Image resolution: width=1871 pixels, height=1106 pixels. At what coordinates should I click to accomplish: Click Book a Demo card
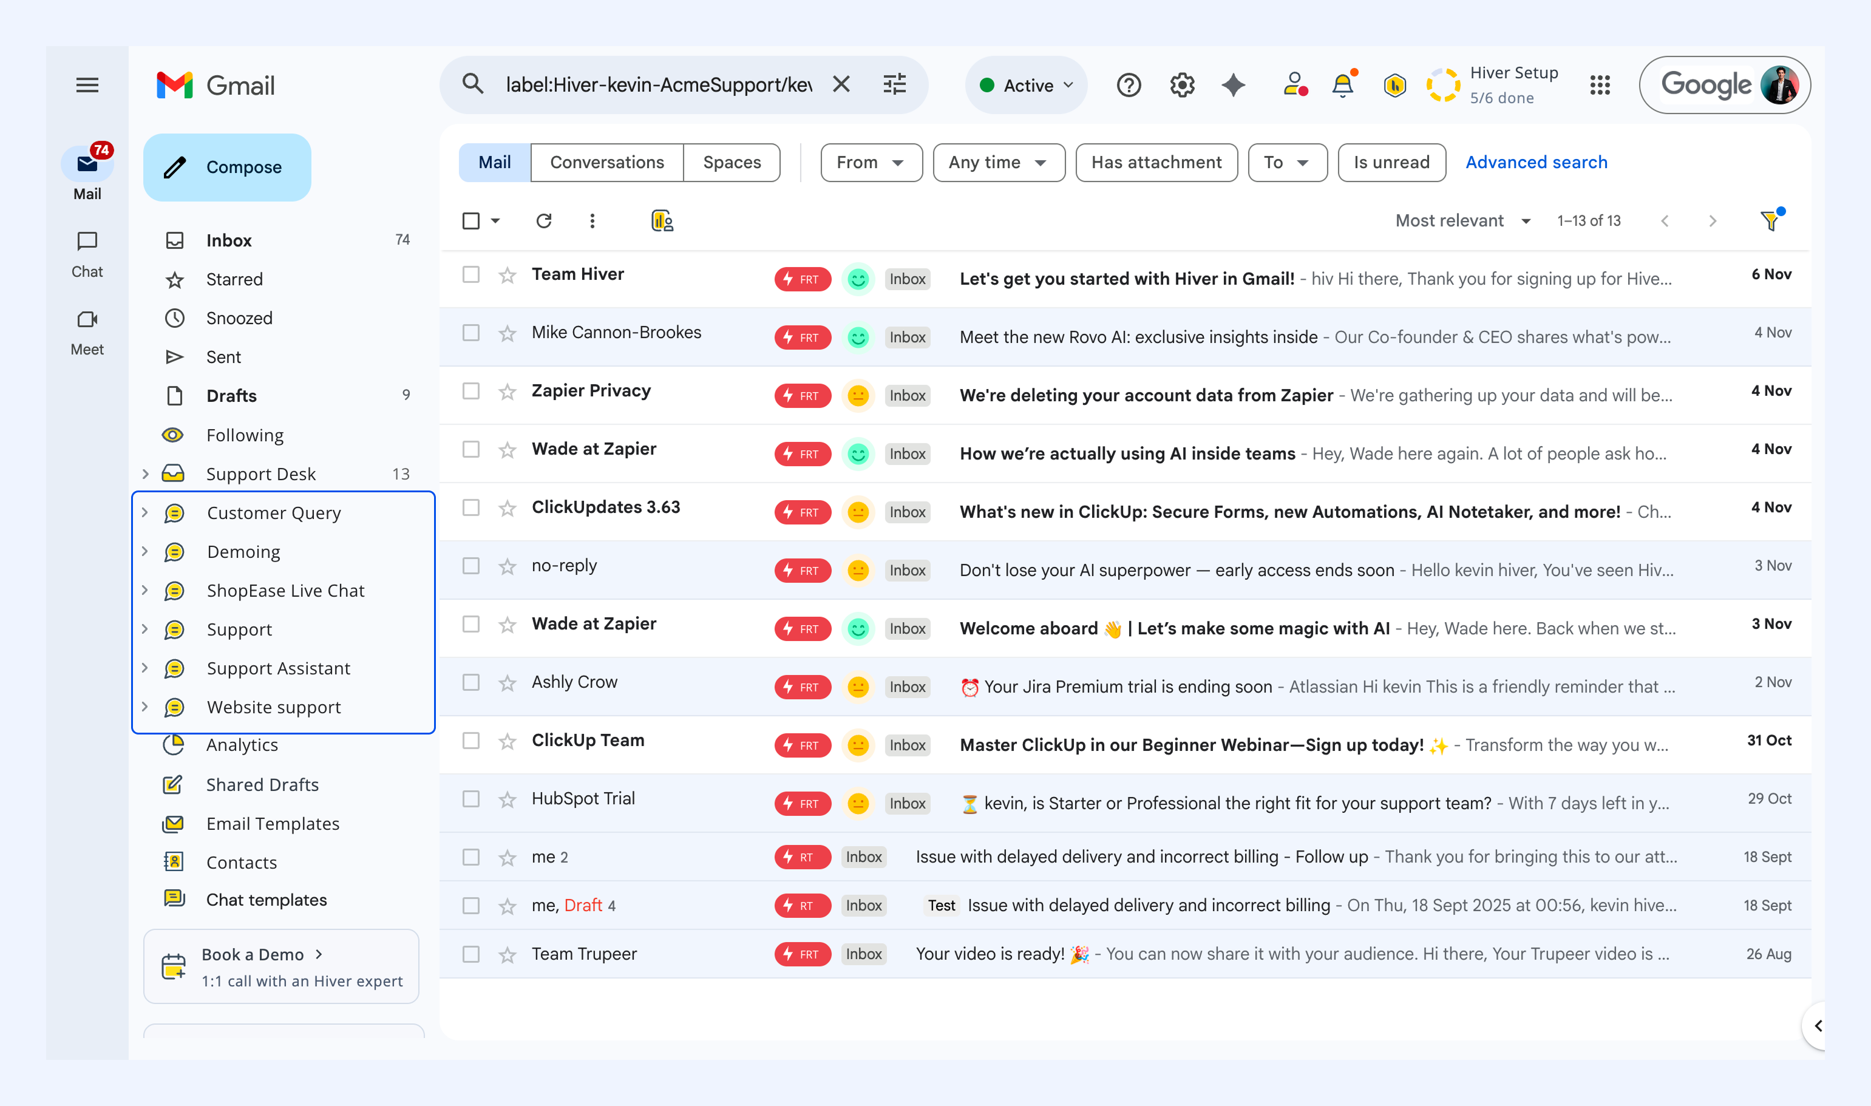[281, 966]
